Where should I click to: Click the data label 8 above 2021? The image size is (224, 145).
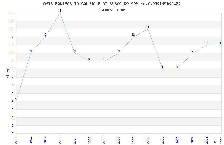(177, 67)
